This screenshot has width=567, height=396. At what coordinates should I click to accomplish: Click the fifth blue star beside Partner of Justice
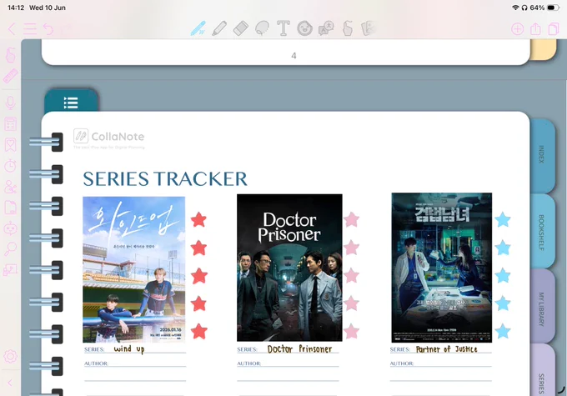[503, 331]
